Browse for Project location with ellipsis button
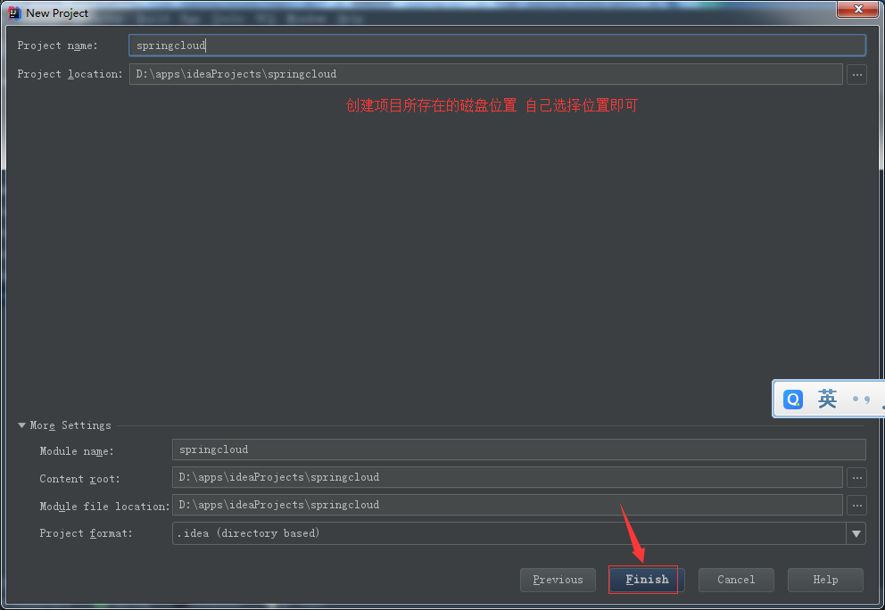 856,75
